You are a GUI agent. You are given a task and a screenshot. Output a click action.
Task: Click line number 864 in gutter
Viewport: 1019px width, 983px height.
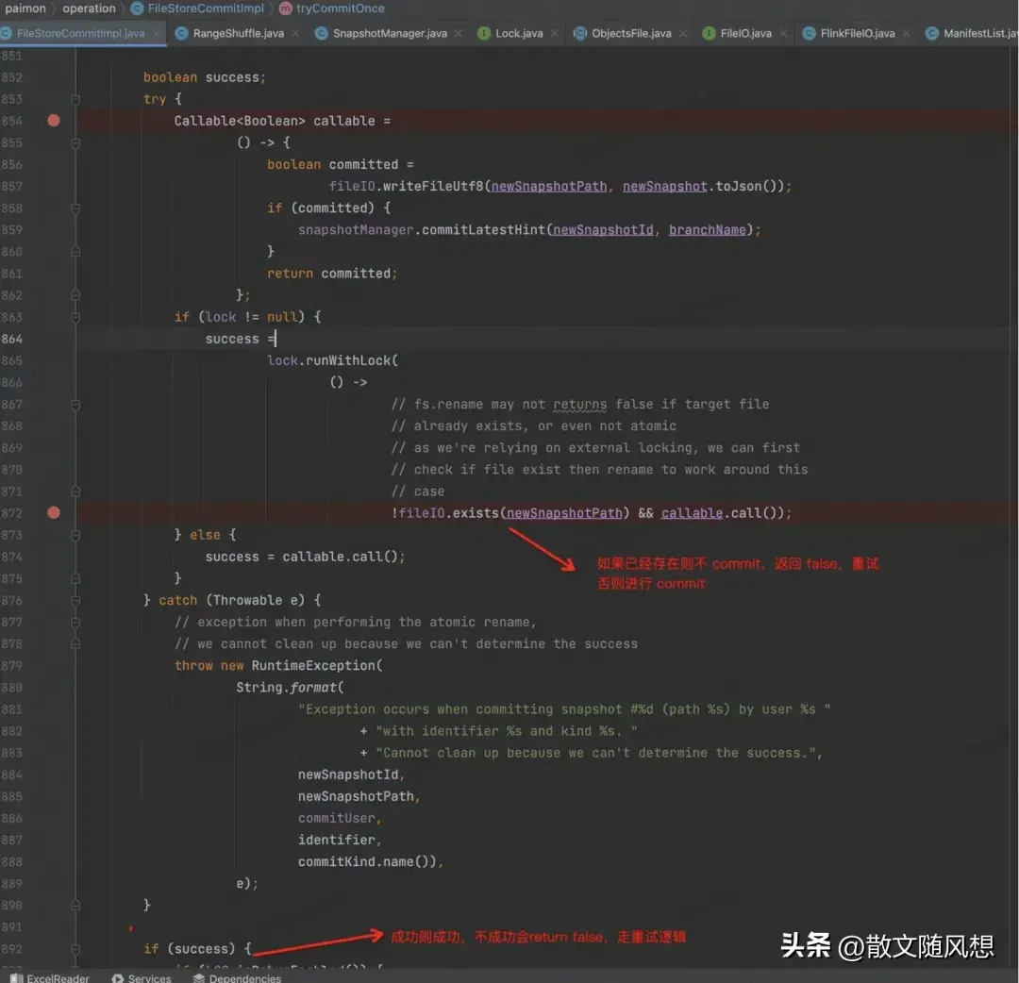11,340
